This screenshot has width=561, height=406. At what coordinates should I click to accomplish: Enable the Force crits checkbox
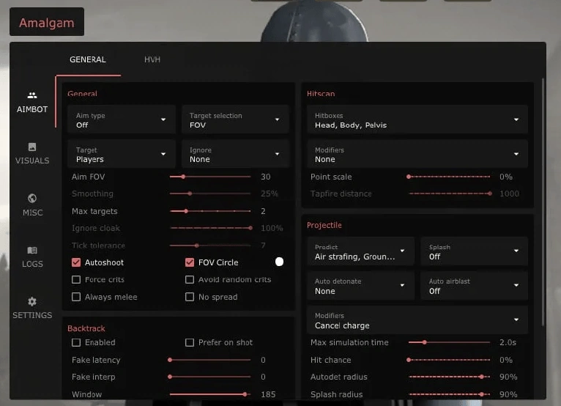click(76, 280)
